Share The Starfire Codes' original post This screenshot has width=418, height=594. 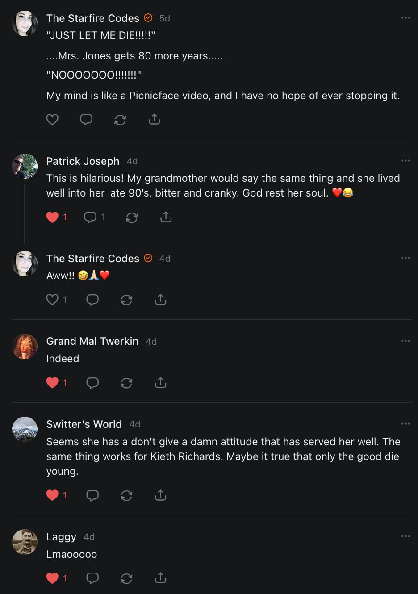click(154, 119)
